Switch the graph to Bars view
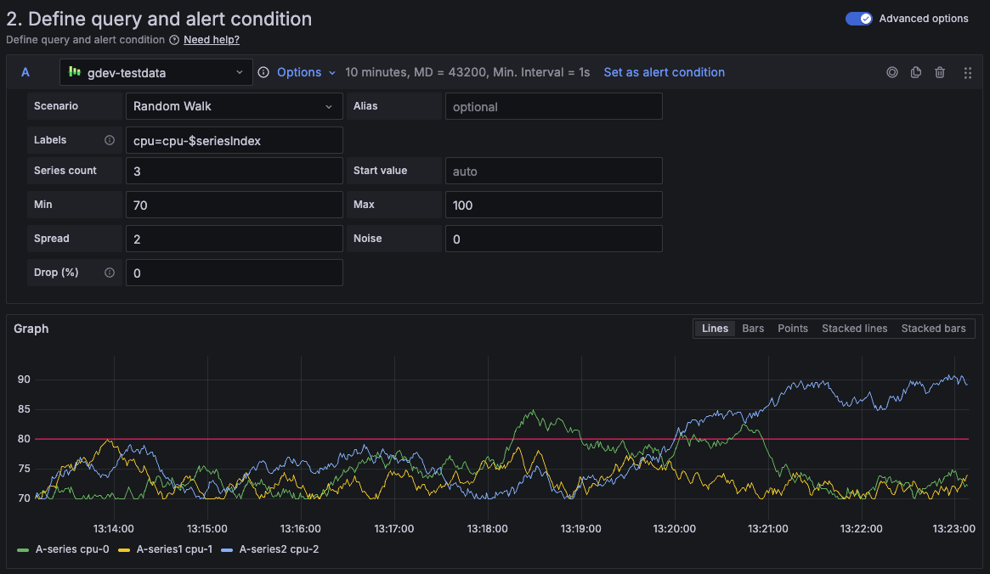This screenshot has height=574, width=990. click(753, 328)
